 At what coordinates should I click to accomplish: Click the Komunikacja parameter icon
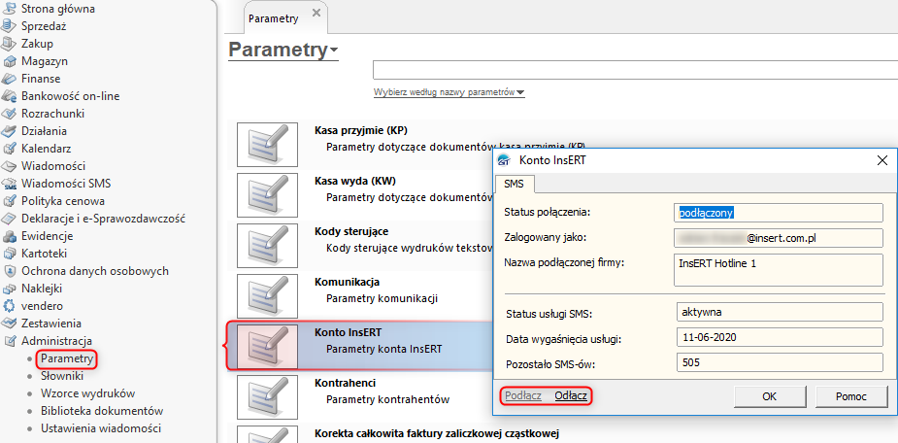point(267,295)
